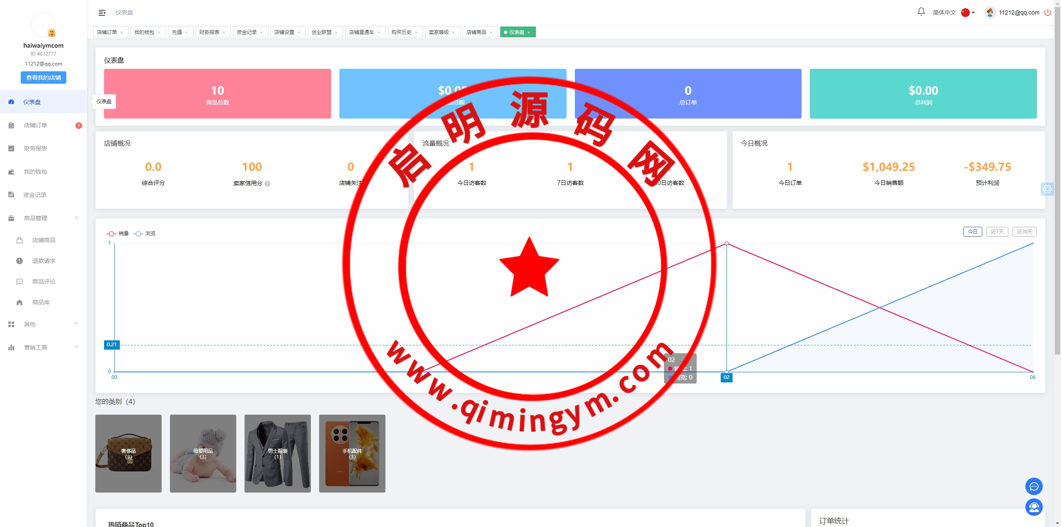Click the help icon beside 卖家信用分
Screen dimensions: 1061x527
[x=268, y=184]
